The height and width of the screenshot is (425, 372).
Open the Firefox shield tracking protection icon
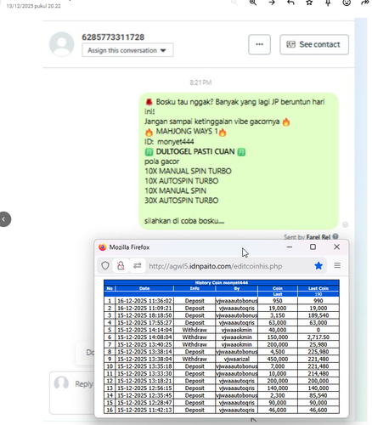(105, 266)
